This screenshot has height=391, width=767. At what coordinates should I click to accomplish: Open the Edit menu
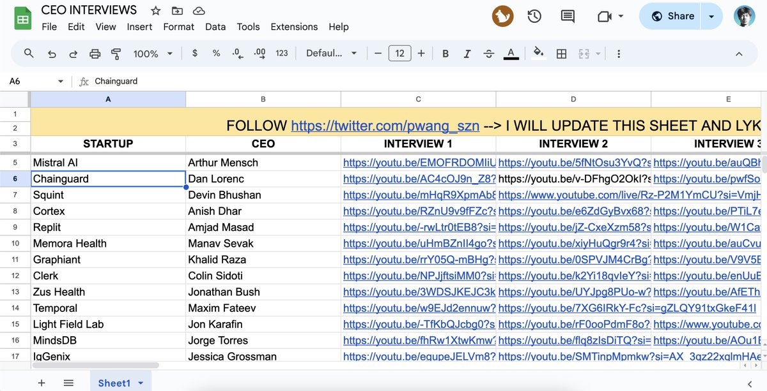pyautogui.click(x=76, y=27)
